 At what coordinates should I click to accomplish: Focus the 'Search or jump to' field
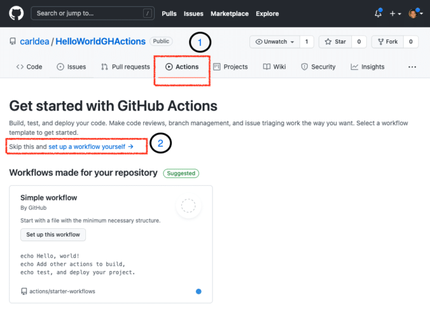point(93,13)
